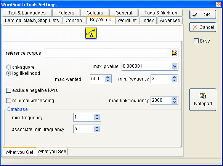
Task: Open the Folders tab
Action: pyautogui.click(x=66, y=13)
